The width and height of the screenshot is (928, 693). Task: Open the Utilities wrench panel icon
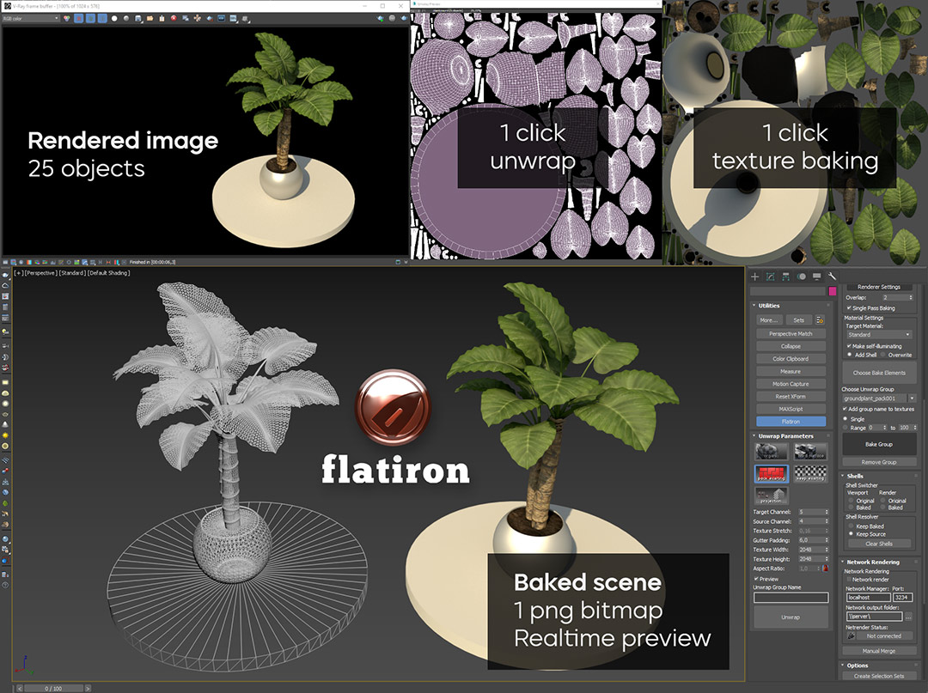point(832,277)
